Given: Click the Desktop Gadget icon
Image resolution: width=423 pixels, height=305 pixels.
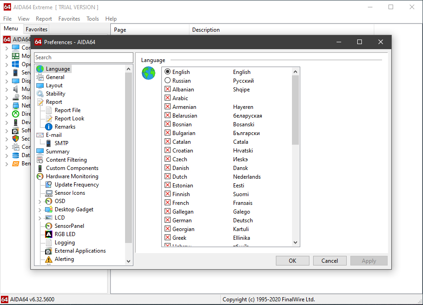Looking at the screenshot, I should (x=49, y=209).
